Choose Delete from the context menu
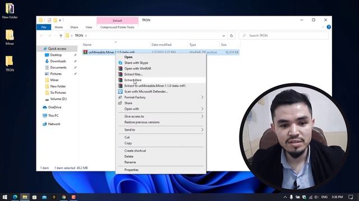359x201 pixels. point(128,156)
